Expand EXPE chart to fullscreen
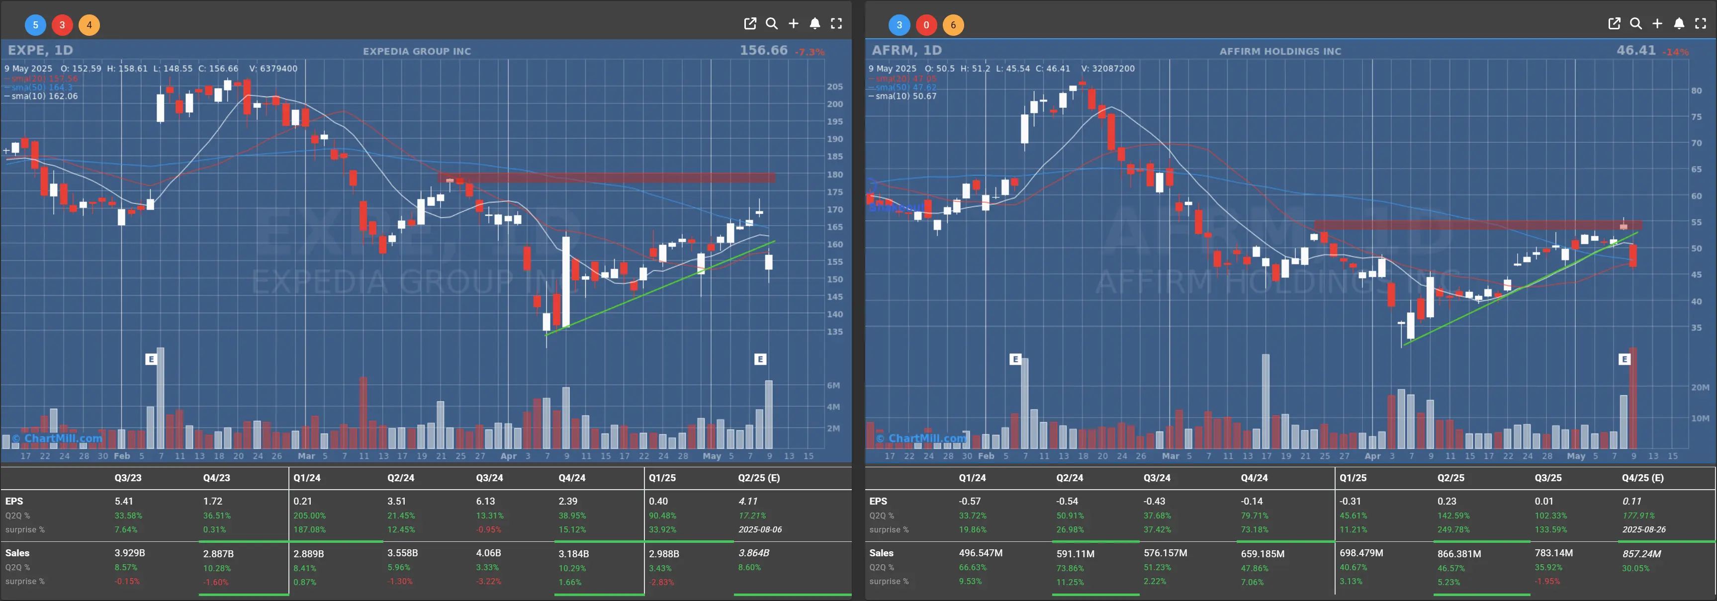 click(x=836, y=24)
